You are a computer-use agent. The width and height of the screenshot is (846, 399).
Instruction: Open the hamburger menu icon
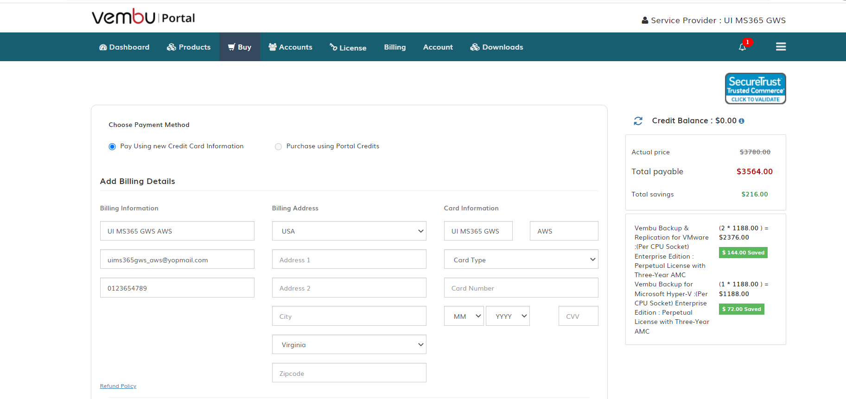pos(781,47)
